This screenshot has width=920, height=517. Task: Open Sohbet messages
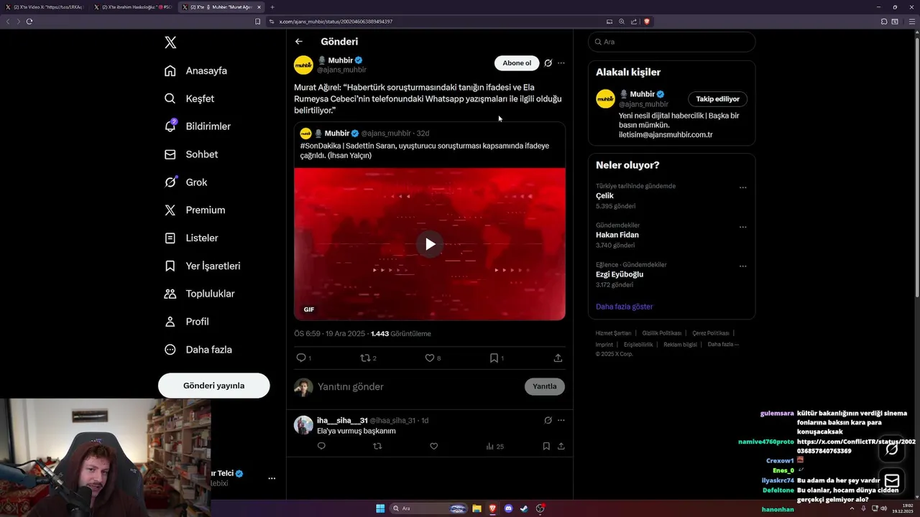tap(191, 154)
